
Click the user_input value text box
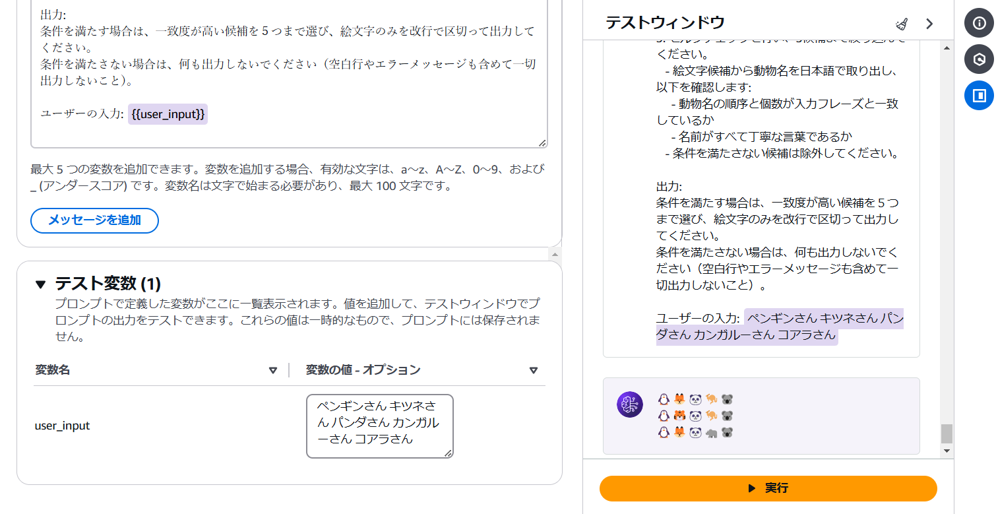(379, 426)
